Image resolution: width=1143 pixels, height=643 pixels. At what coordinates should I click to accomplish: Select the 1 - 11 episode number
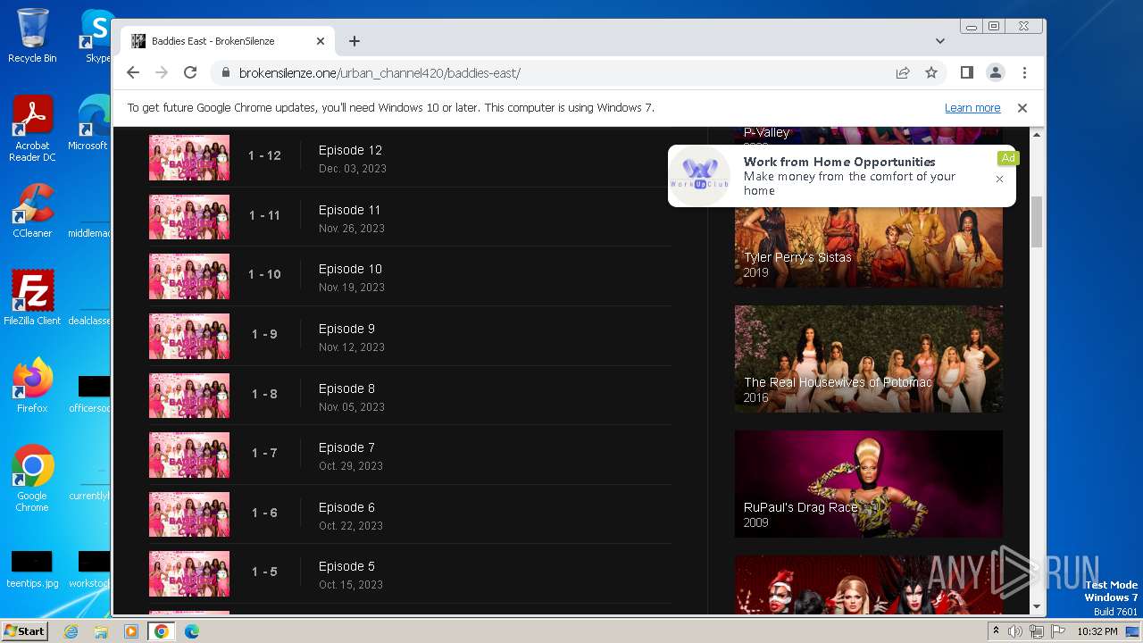264,215
